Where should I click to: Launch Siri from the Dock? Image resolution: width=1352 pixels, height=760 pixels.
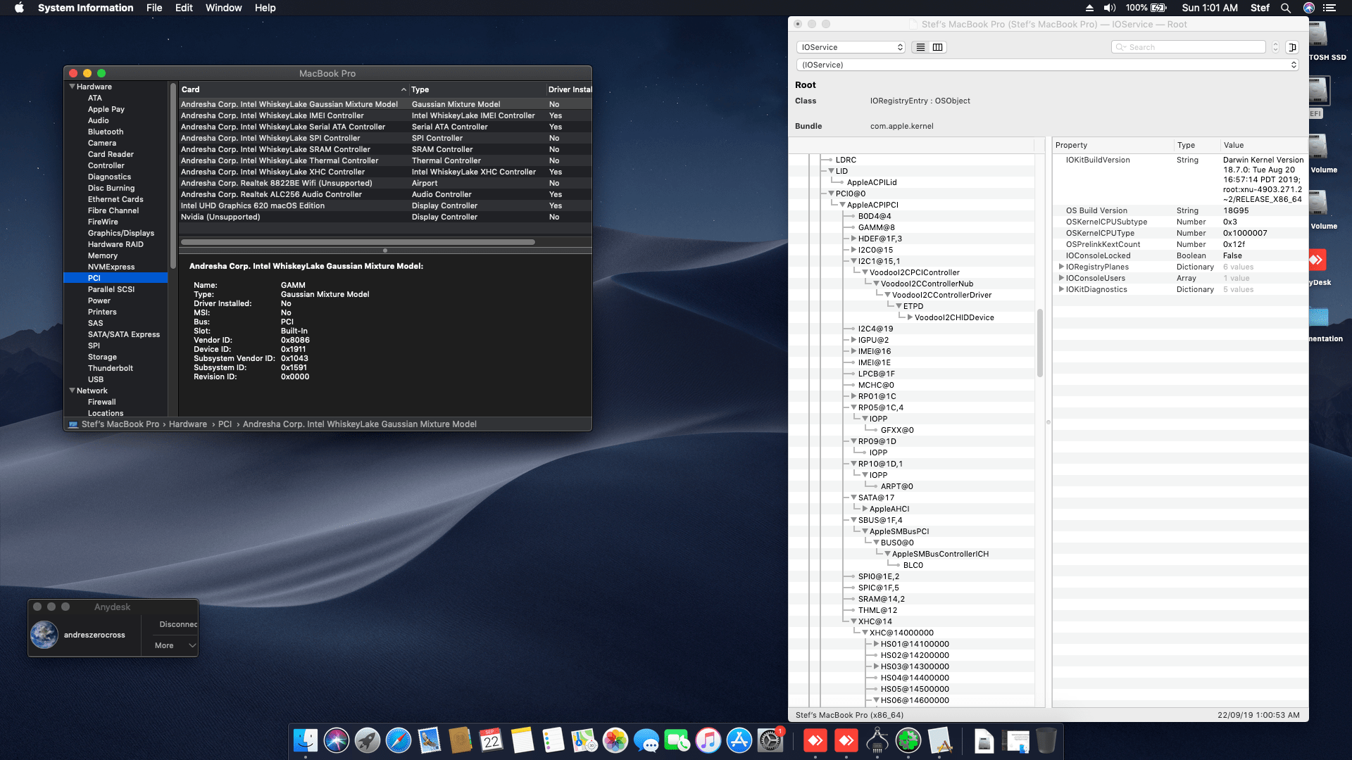click(x=337, y=740)
